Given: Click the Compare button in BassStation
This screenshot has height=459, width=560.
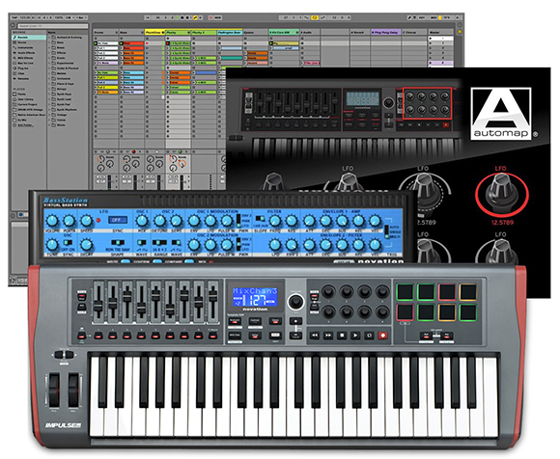Looking at the screenshot, I should pos(189,261).
